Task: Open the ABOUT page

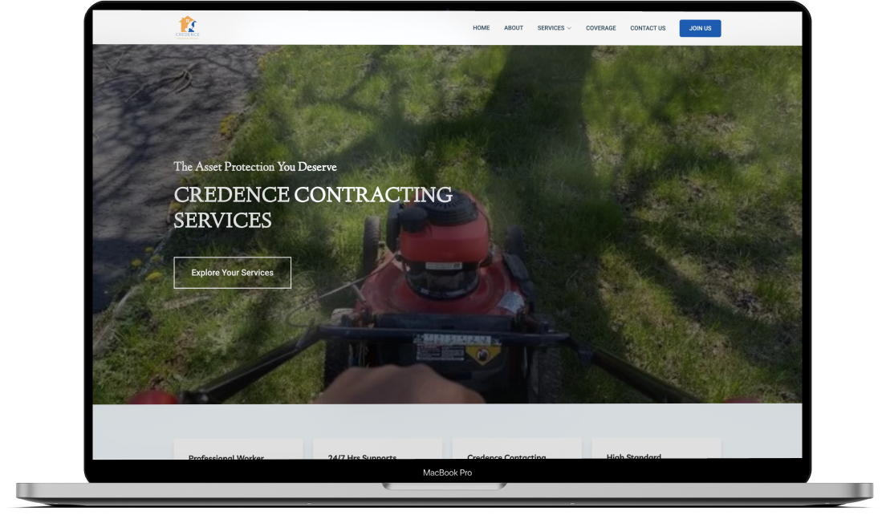Action: tap(514, 28)
